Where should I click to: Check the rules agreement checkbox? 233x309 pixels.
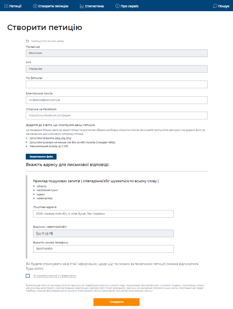pyautogui.click(x=28, y=276)
